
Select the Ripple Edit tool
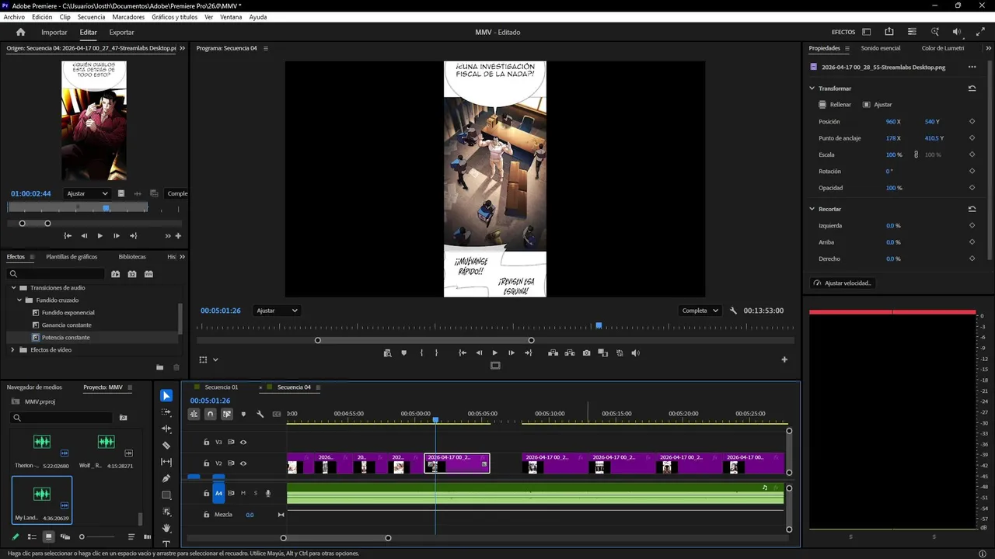tap(166, 429)
